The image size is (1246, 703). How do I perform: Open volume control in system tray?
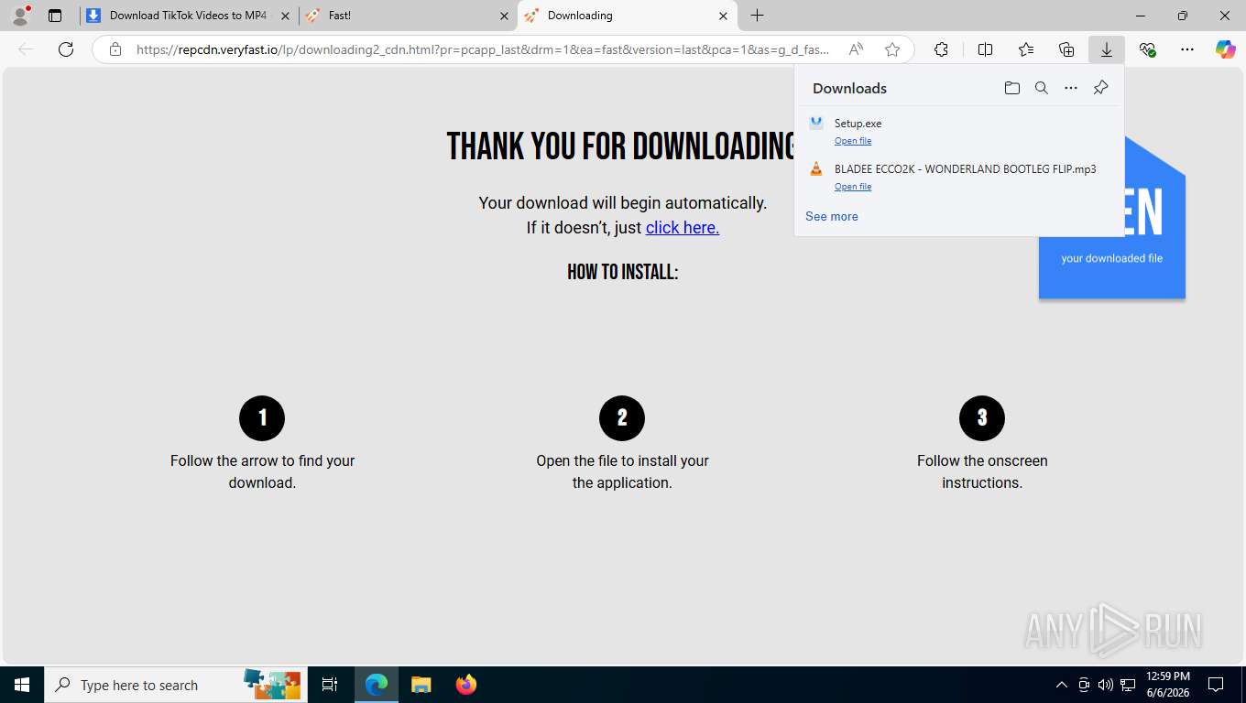(1106, 685)
